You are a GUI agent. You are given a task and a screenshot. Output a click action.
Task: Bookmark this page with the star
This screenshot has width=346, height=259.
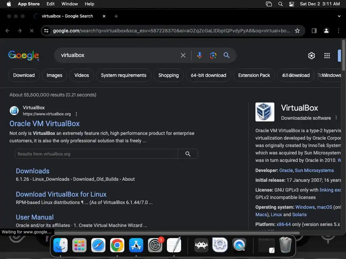[x=297, y=31]
